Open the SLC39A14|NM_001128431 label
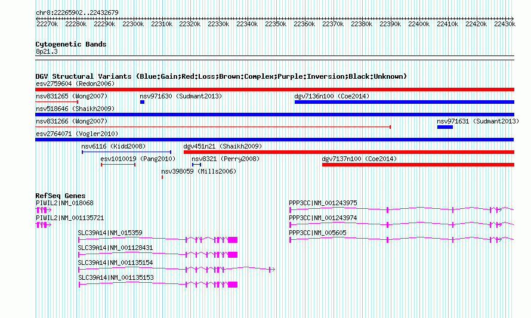This screenshot has width=531, height=318. coord(116,248)
